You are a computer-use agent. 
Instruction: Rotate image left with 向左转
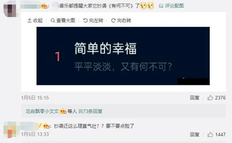coord(93,21)
